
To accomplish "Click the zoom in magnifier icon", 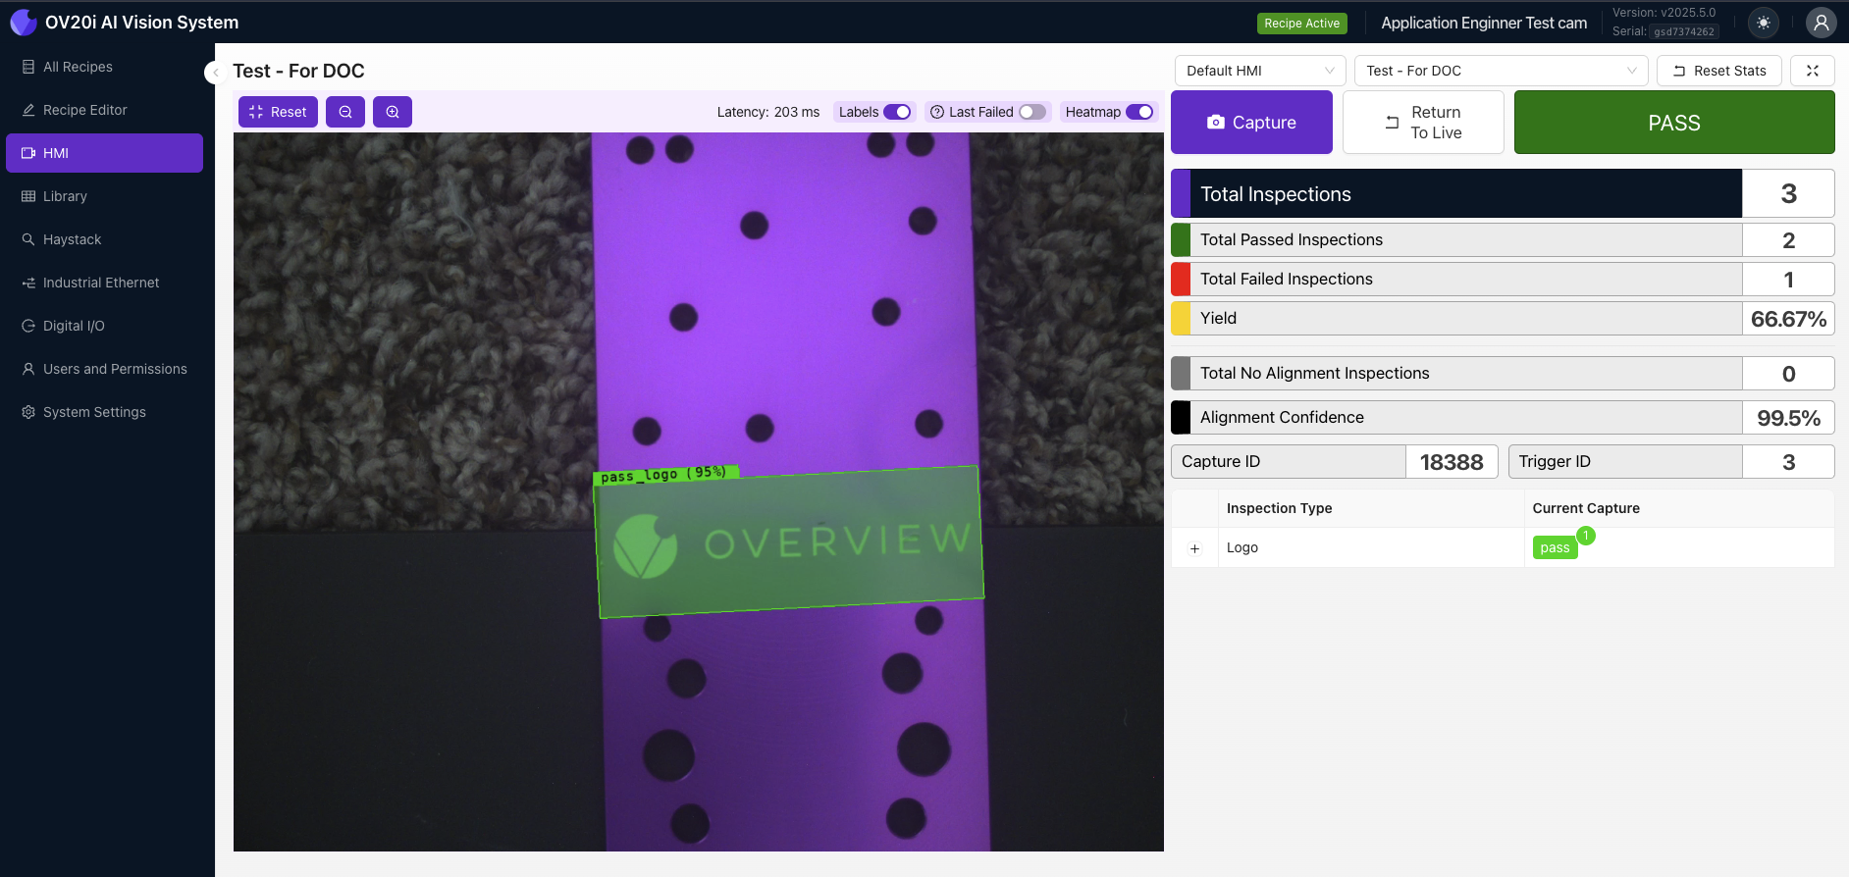I will (393, 112).
